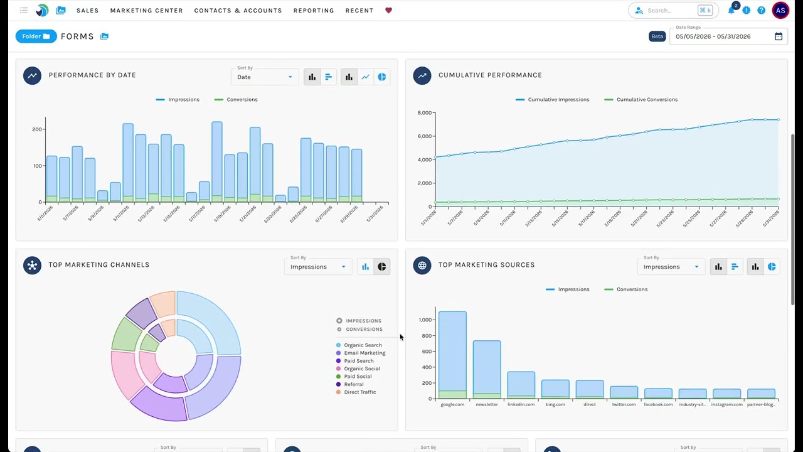
Task: Click the Cumulative Performance trend icon
Action: click(x=422, y=75)
